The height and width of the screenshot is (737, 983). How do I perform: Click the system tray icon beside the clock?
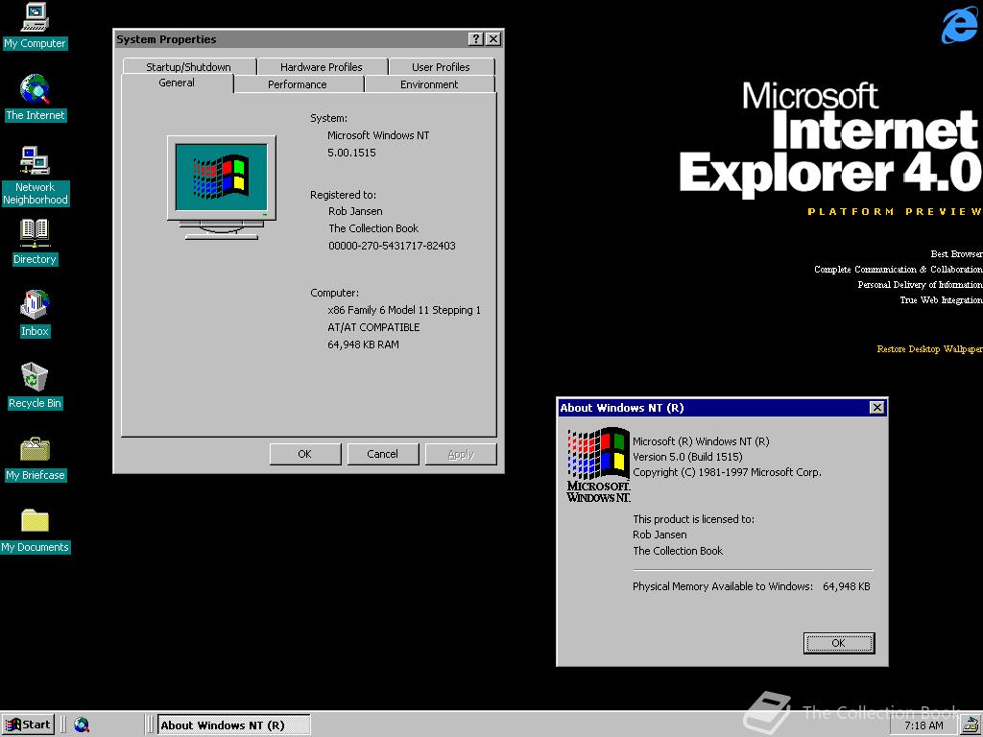click(969, 725)
